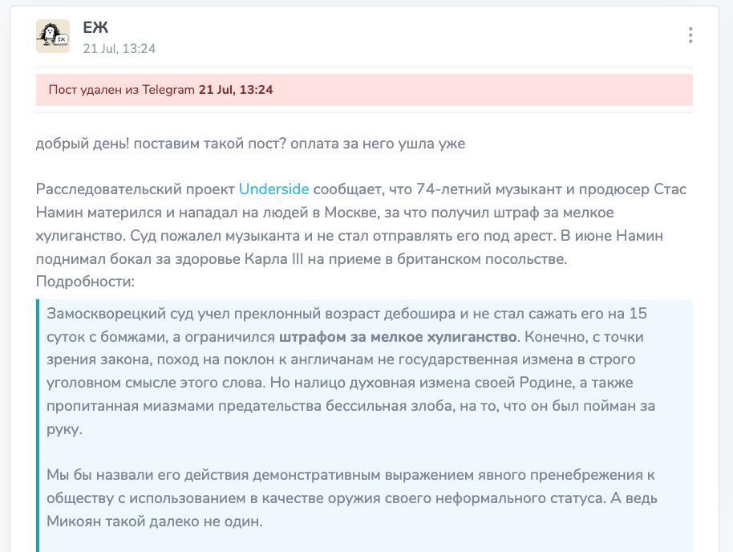Click the name "Стас" in the post
733x552 pixels.
coord(670,189)
